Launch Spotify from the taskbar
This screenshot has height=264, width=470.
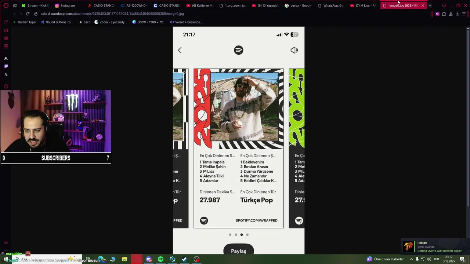coord(160,259)
